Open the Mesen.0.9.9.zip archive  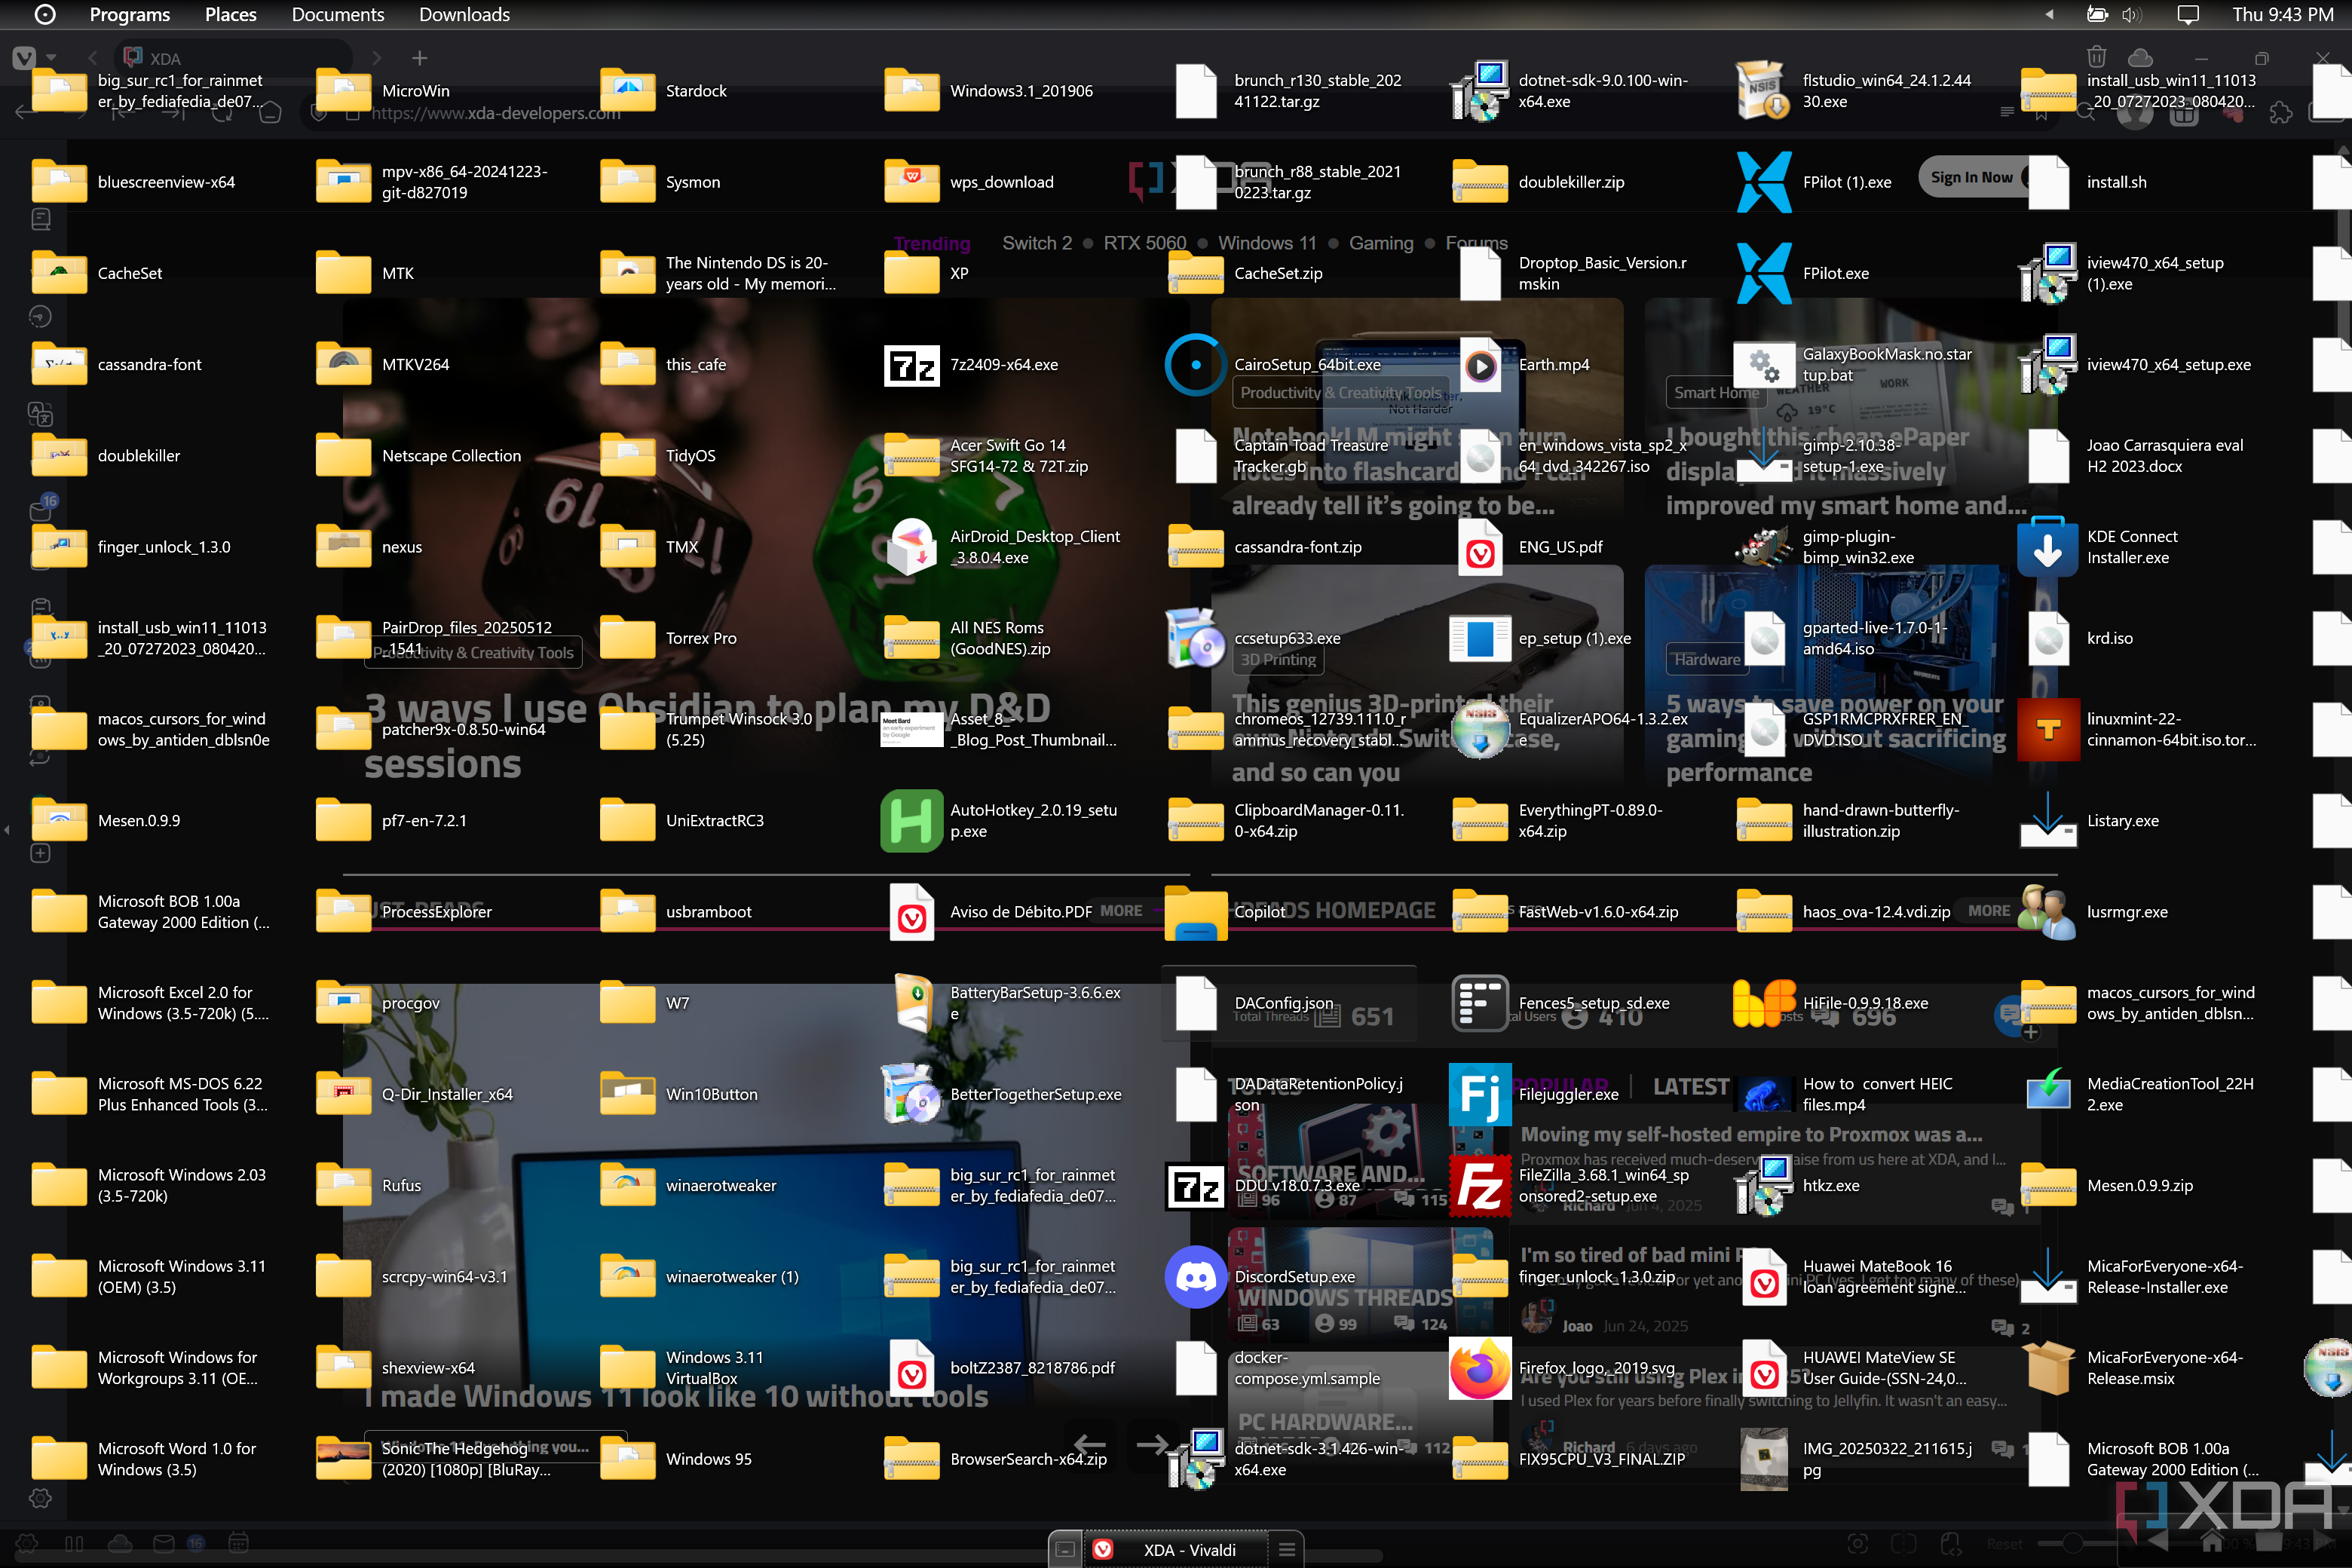(2047, 1186)
